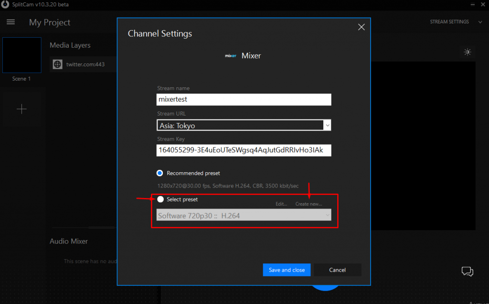Open the STREAM SETTINGS menu

click(449, 22)
